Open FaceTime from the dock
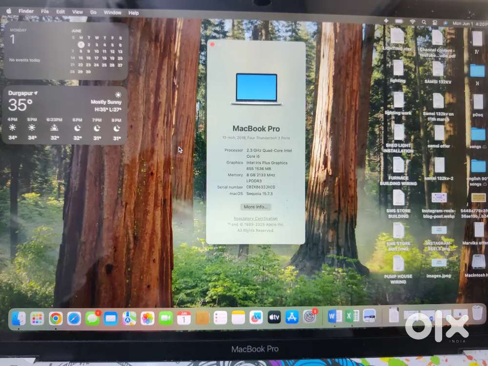 point(165,318)
